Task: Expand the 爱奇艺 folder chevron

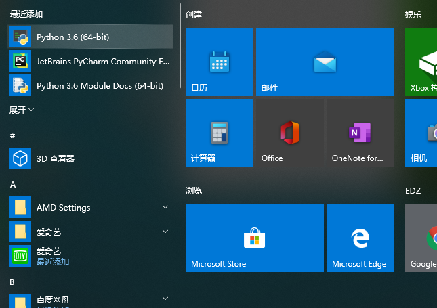Action: click(x=165, y=232)
